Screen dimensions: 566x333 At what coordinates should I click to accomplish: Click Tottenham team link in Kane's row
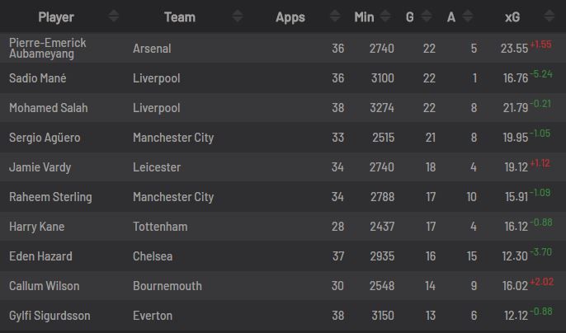160,227
